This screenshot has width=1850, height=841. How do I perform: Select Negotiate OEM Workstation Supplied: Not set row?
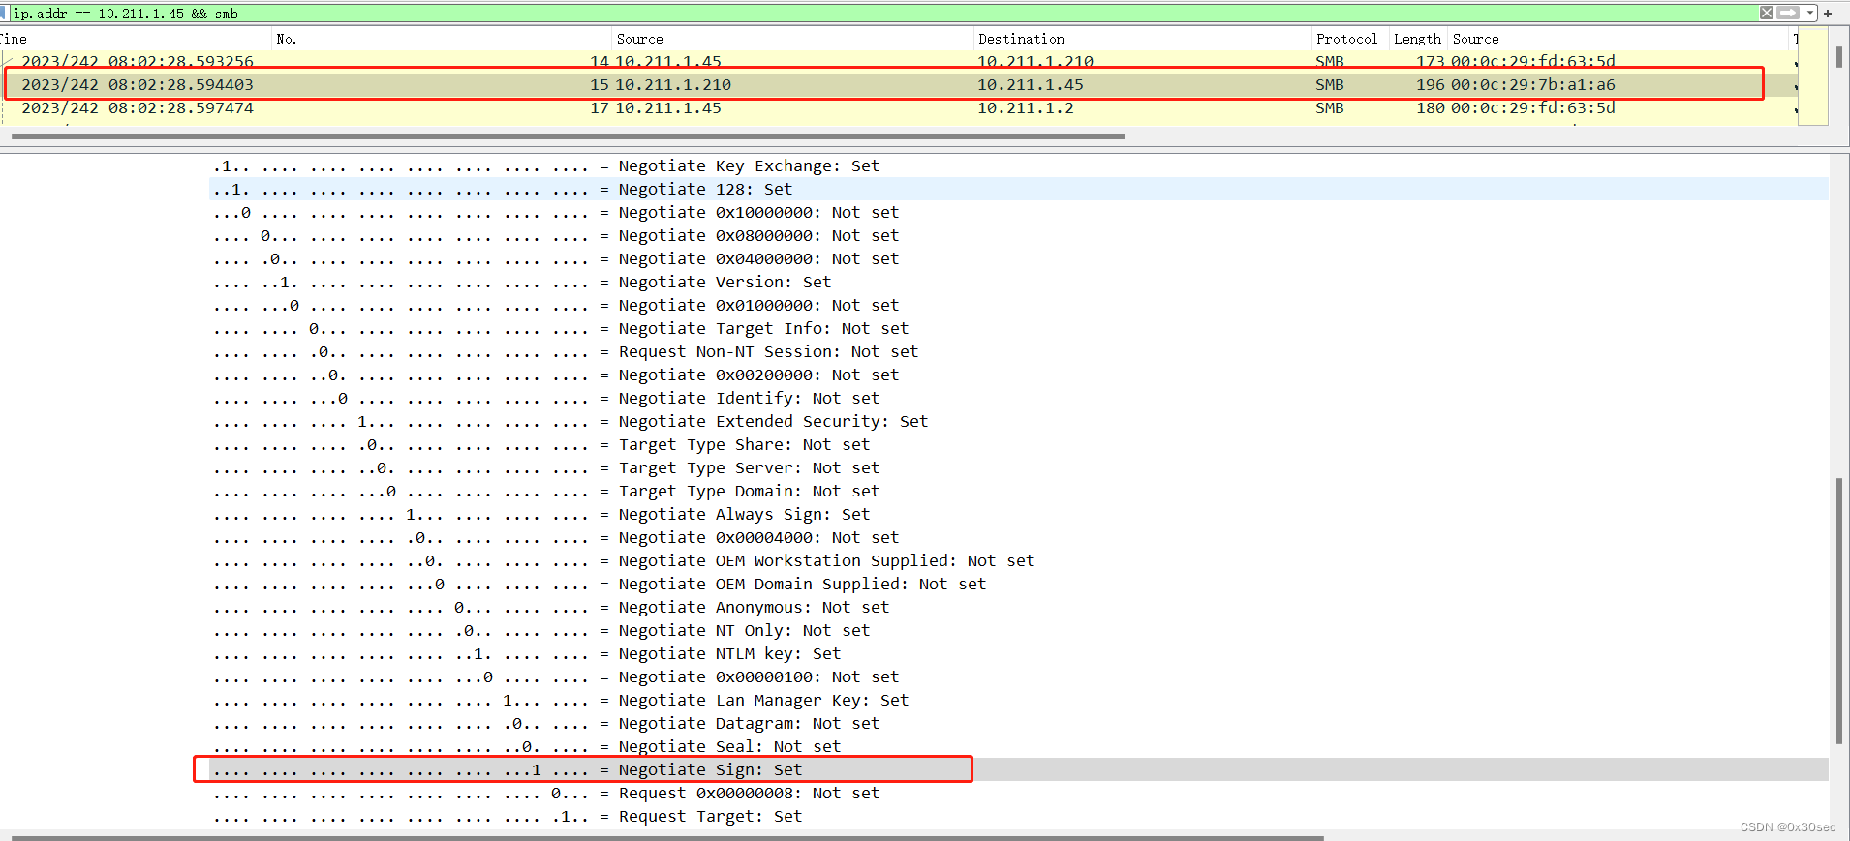point(1019,561)
